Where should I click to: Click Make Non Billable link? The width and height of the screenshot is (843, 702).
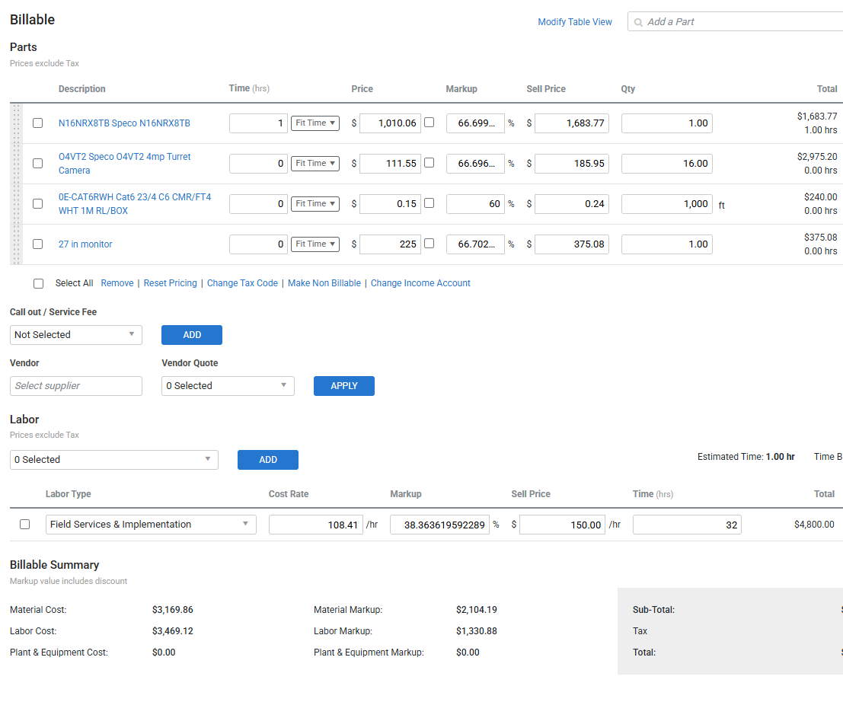324,283
